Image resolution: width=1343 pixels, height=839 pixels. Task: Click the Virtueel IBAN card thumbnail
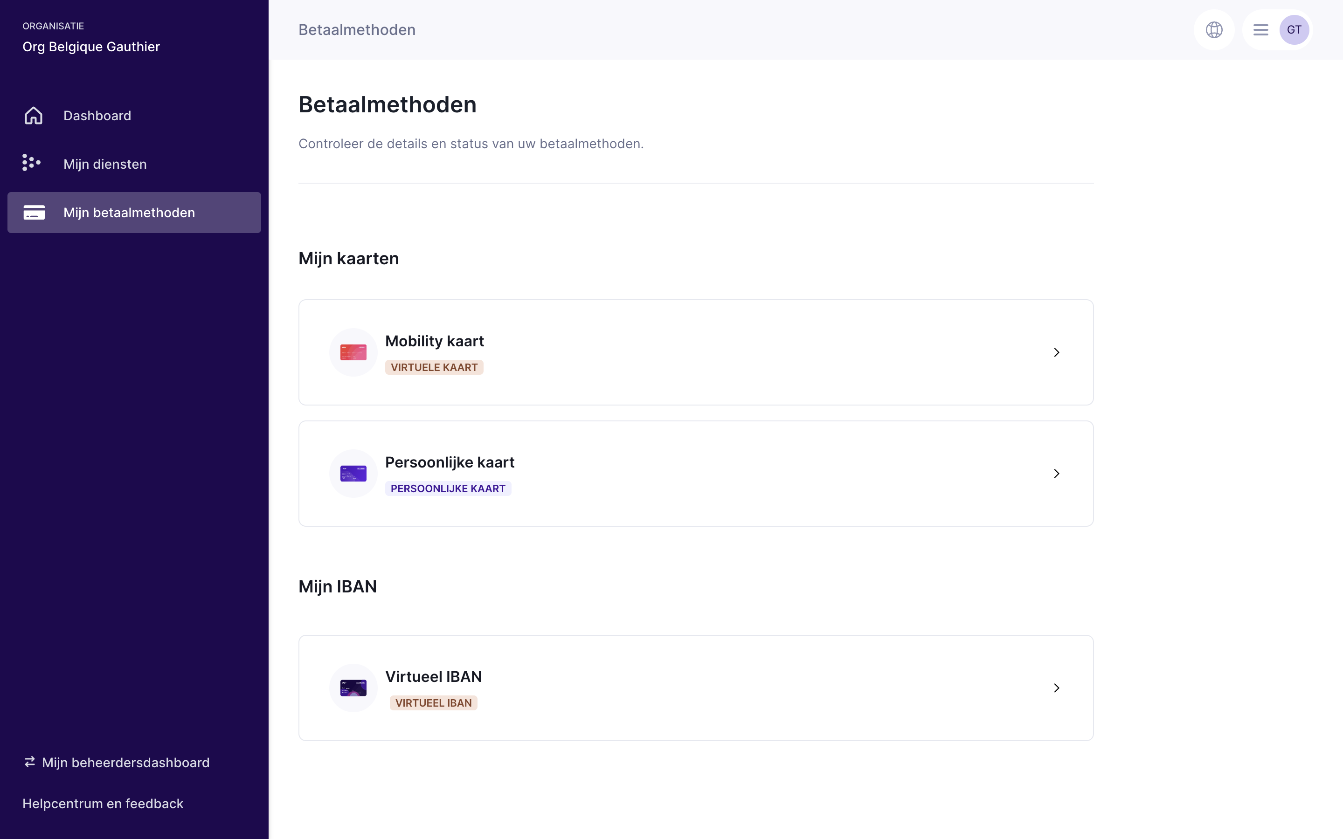(353, 688)
